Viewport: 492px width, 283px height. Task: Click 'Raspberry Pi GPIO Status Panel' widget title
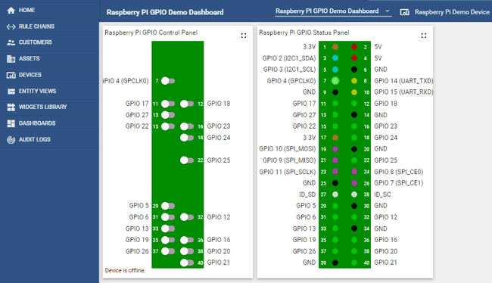[x=304, y=33]
